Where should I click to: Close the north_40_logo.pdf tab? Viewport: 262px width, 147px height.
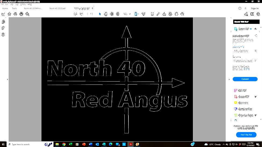tap(92, 8)
